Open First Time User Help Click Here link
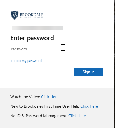115x128 pixels. coord(89,106)
